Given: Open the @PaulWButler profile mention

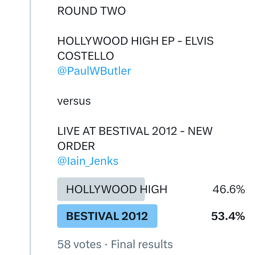Looking at the screenshot, I should coord(94,71).
